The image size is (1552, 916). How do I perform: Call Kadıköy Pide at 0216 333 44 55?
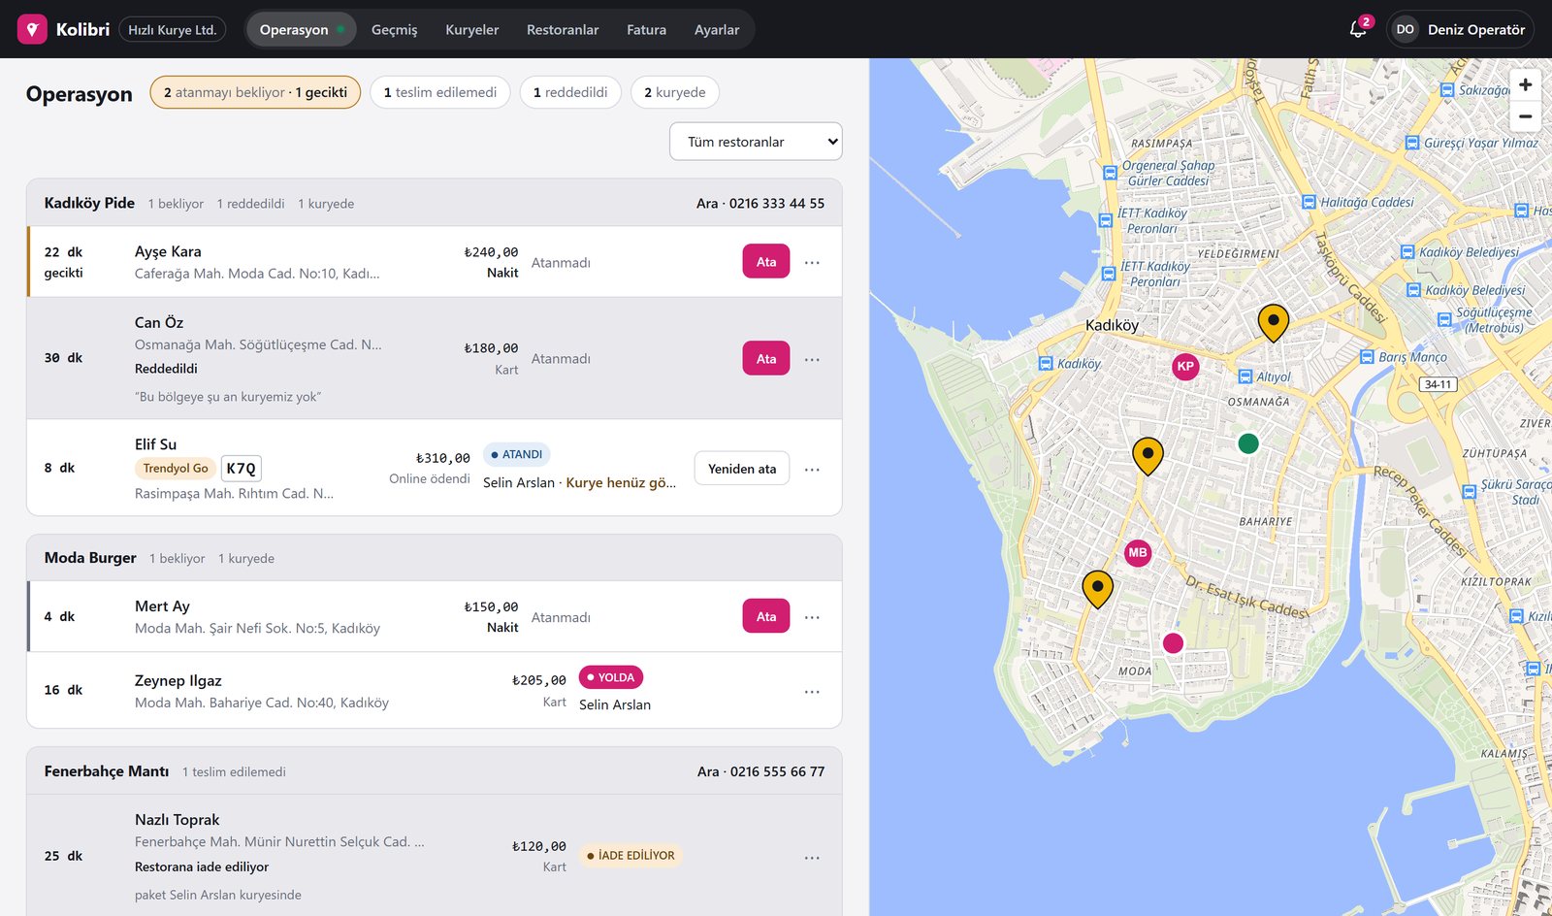(760, 203)
